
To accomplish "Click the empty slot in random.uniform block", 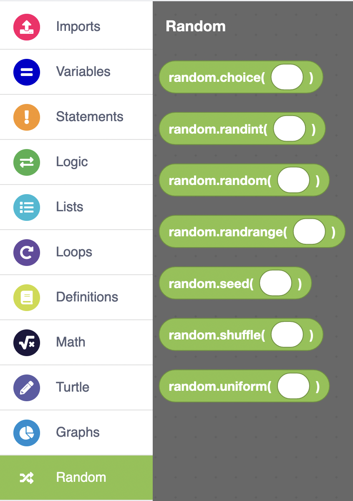I will click(x=293, y=387).
